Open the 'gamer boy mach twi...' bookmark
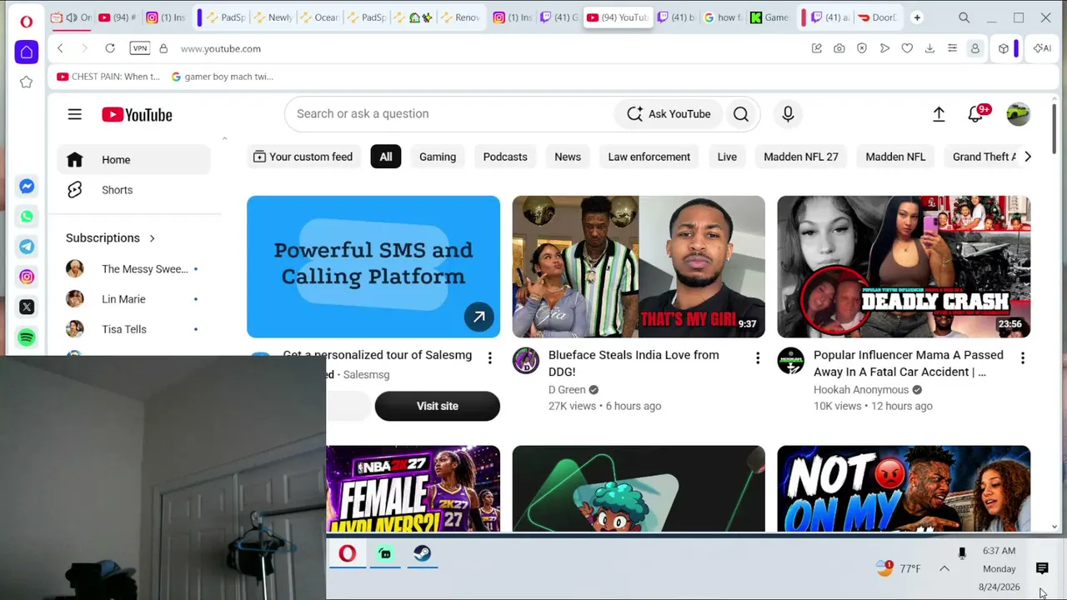The image size is (1067, 600). coord(222,77)
